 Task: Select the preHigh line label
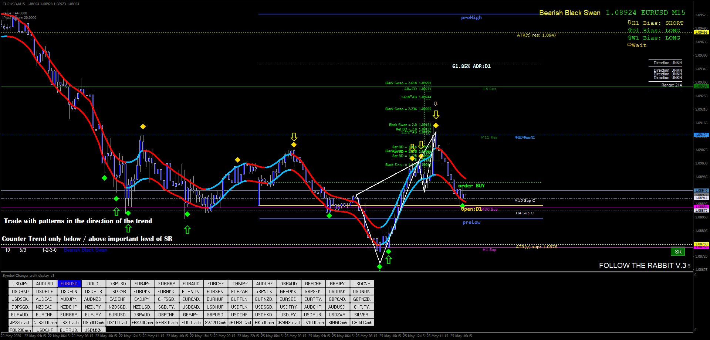[x=471, y=17]
